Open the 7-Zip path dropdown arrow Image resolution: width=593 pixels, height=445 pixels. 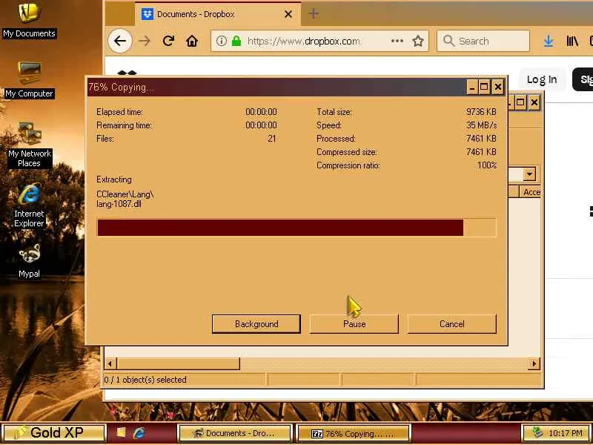[529, 174]
